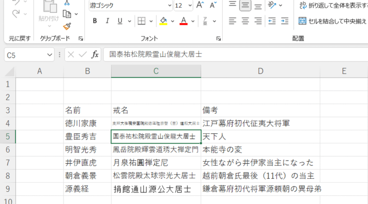Select row 3 header
Image resolution: width=368 pixels, height=204 pixels.
pos(8,110)
